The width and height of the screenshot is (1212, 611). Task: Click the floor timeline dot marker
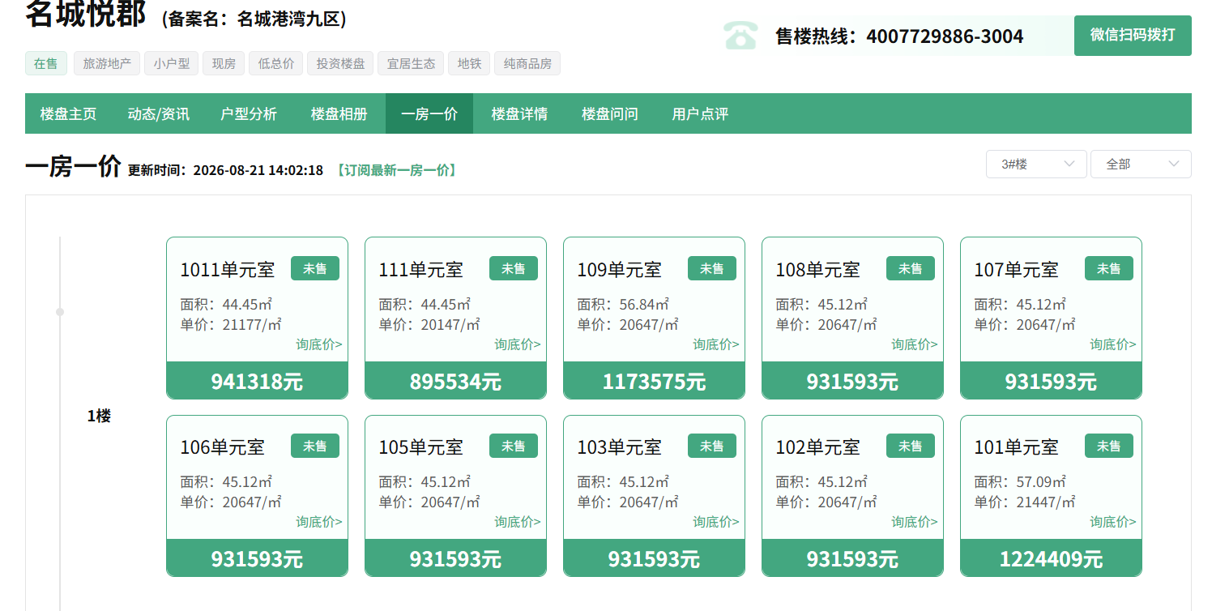60,312
